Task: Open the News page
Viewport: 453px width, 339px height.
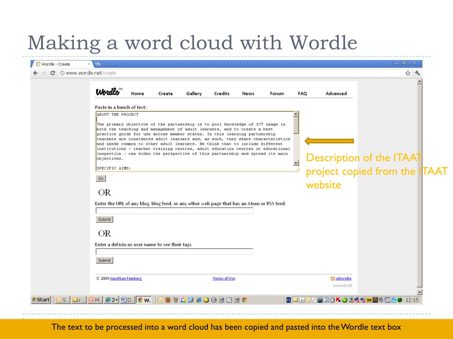Action: pos(248,94)
